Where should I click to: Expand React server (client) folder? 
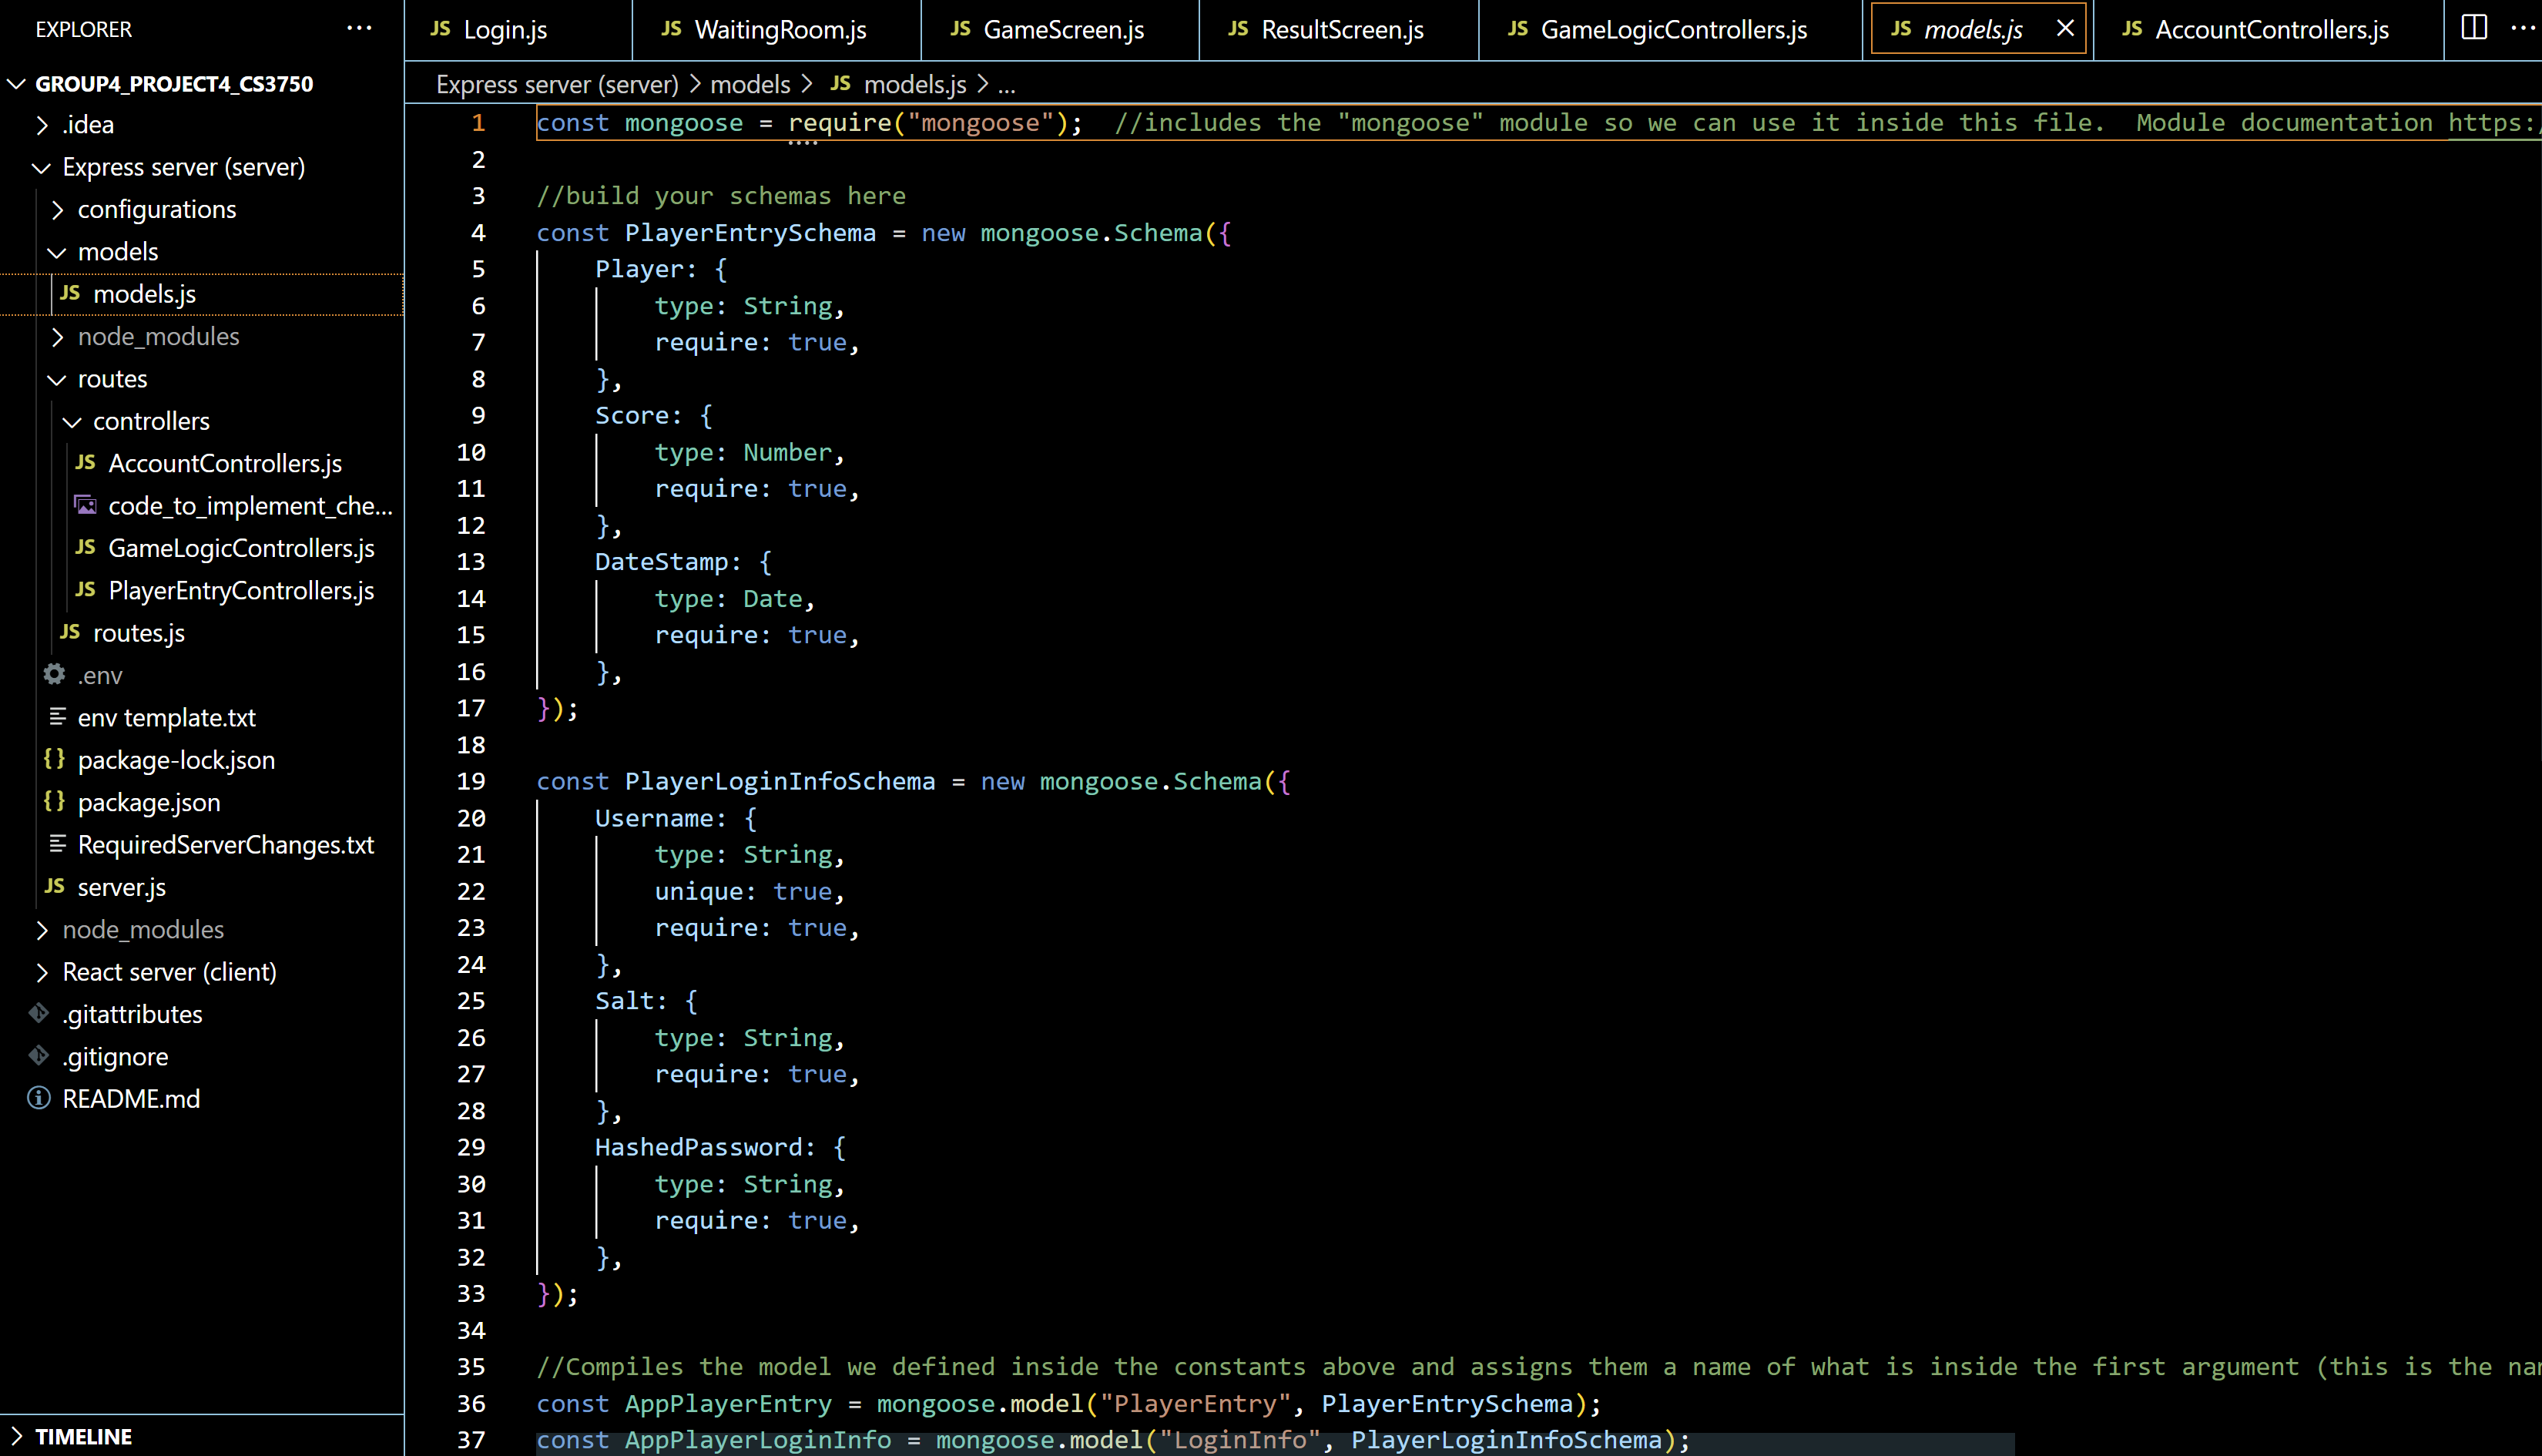tap(42, 972)
